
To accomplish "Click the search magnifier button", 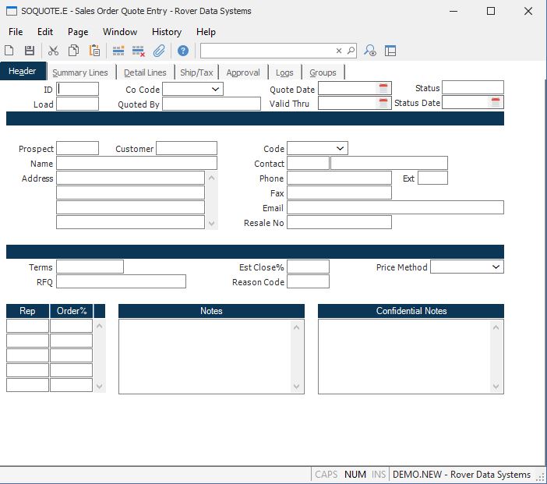I will (351, 51).
